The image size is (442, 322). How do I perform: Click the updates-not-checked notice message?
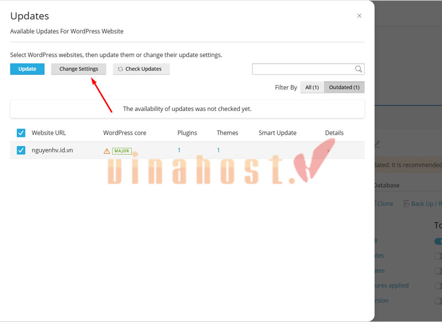(187, 109)
